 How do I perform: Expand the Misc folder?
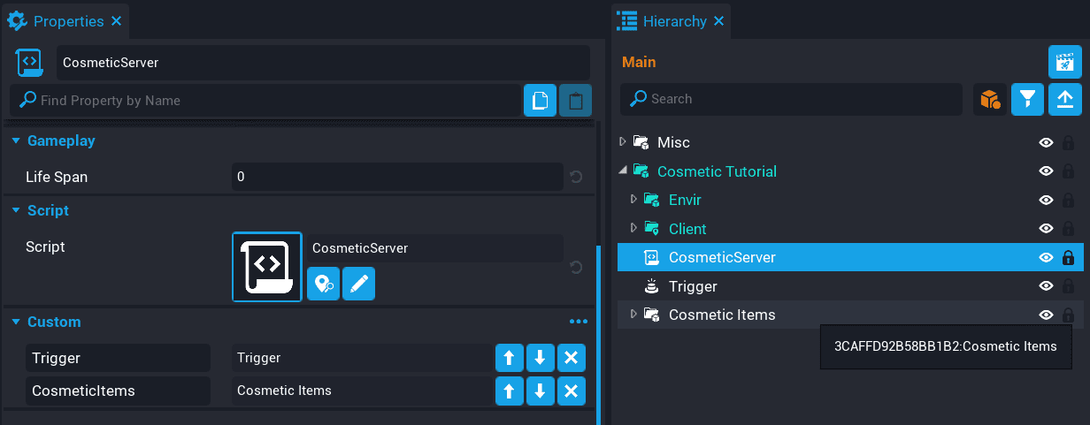[x=623, y=142]
